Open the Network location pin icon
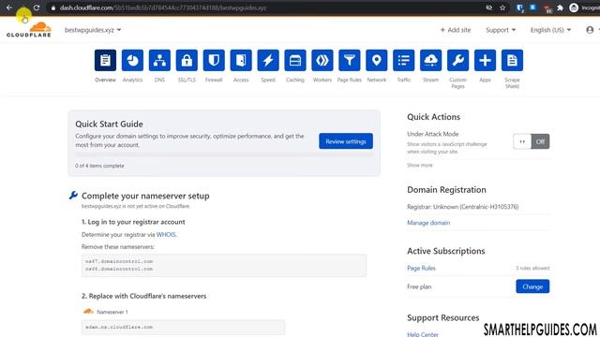Image resolution: width=600 pixels, height=337 pixels. coord(377,60)
